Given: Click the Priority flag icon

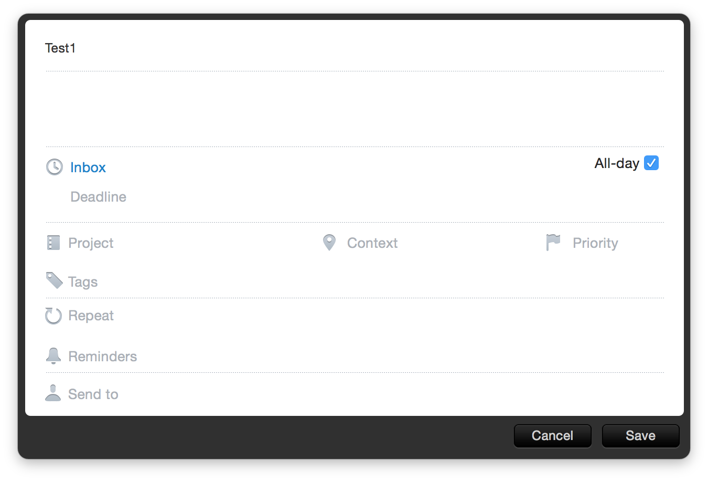Looking at the screenshot, I should click(x=553, y=243).
